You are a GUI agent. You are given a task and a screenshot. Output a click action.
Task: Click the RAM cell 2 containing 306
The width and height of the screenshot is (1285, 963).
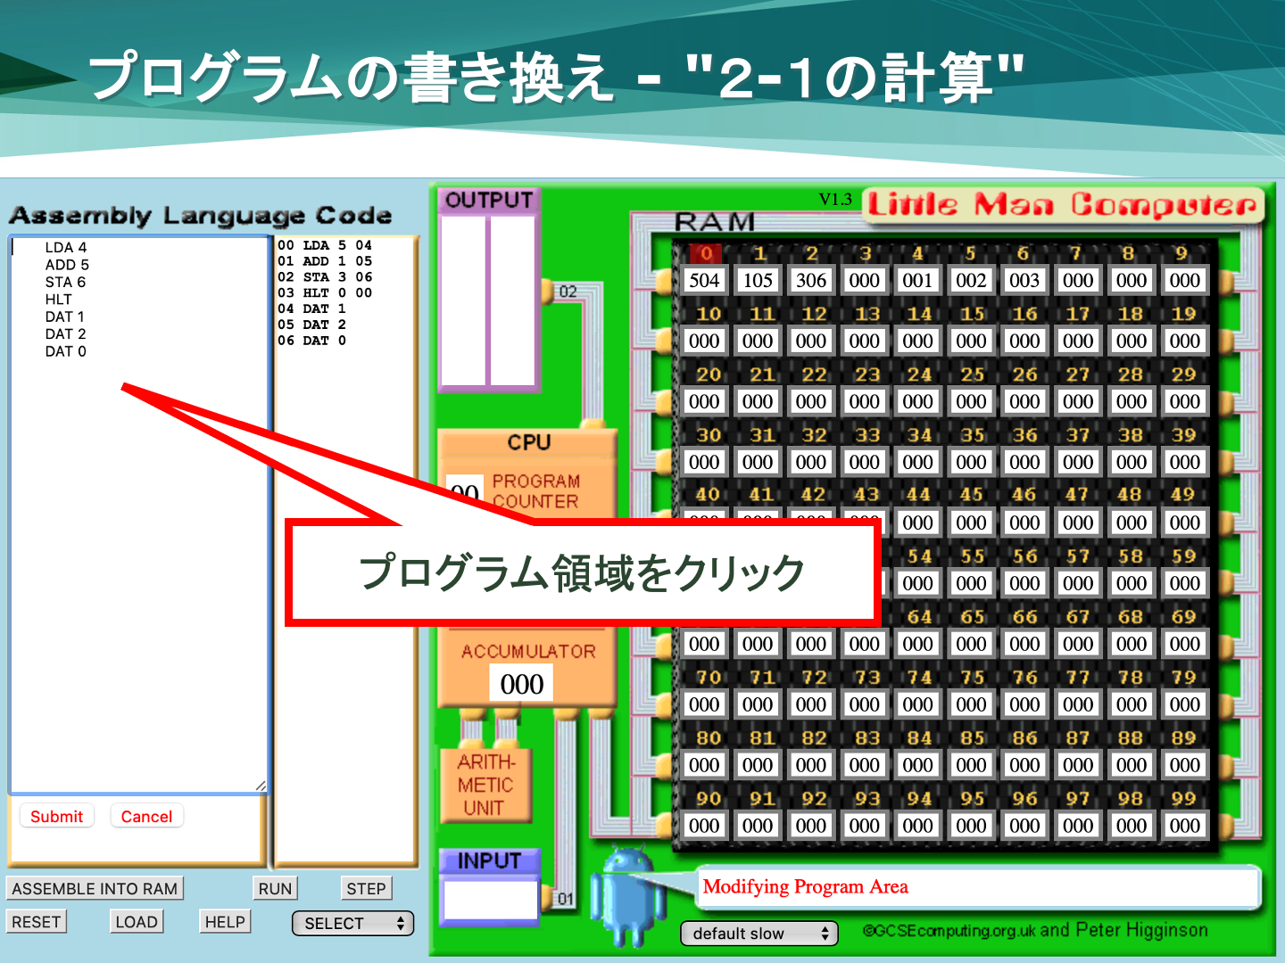(x=811, y=281)
